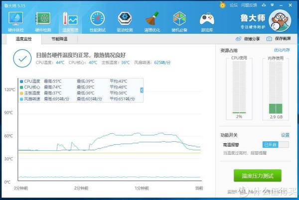Image resolution: width=299 pixels, height=200 pixels.
Task: Open the 硬件检测 hardware detection module
Action: click(x=43, y=22)
